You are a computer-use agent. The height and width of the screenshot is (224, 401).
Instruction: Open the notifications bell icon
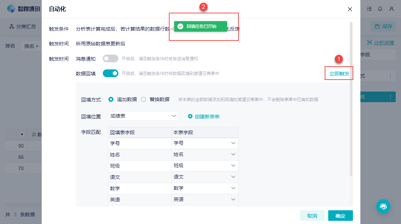(380, 9)
